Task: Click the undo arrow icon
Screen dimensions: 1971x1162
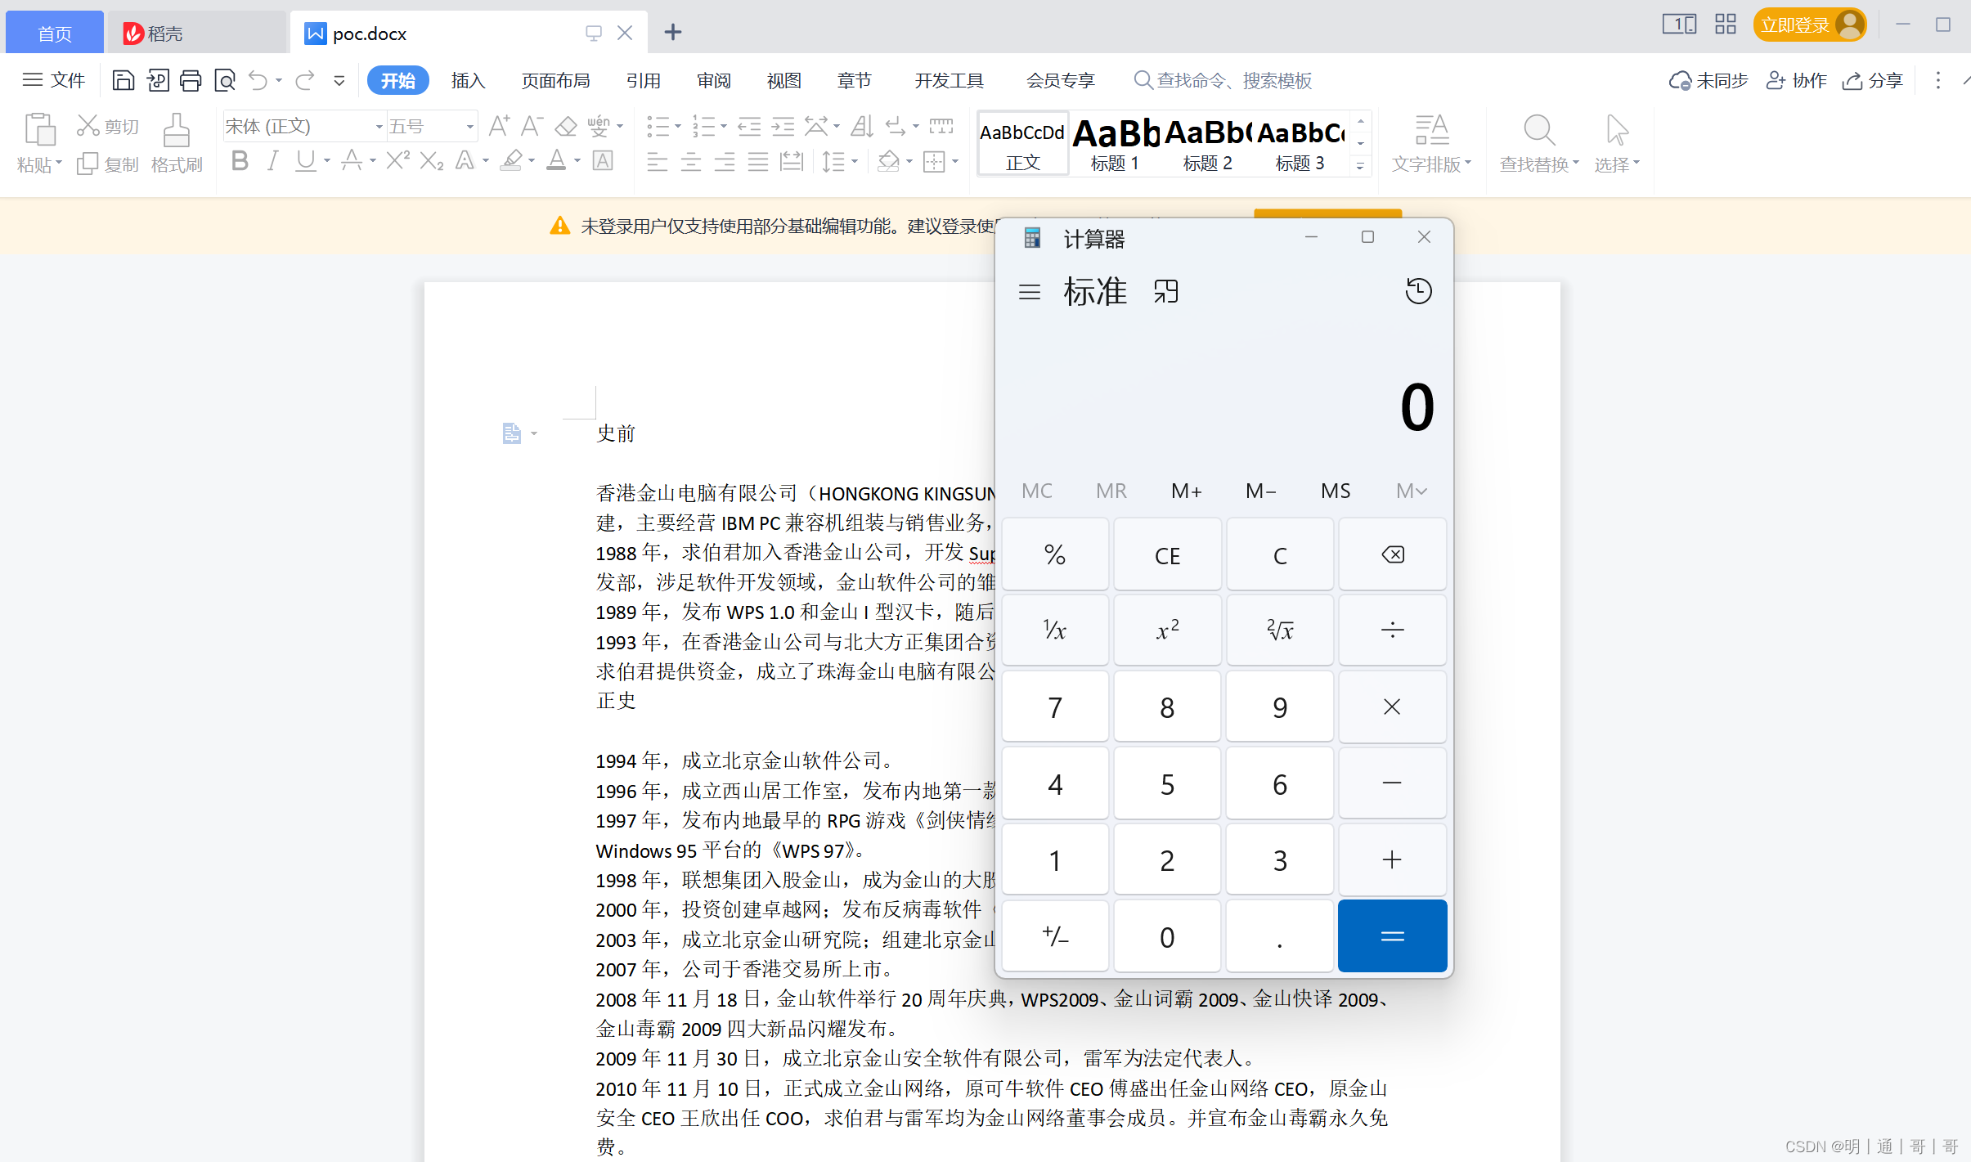Action: (x=258, y=80)
